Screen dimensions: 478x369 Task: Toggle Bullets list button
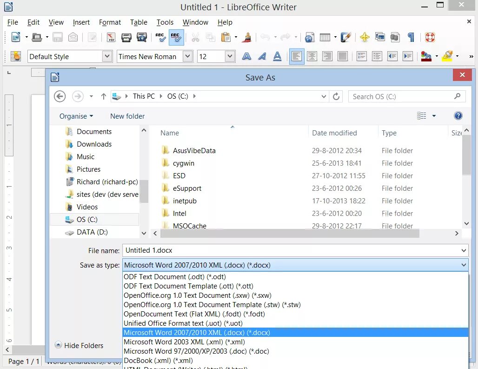pyautogui.click(x=377, y=56)
